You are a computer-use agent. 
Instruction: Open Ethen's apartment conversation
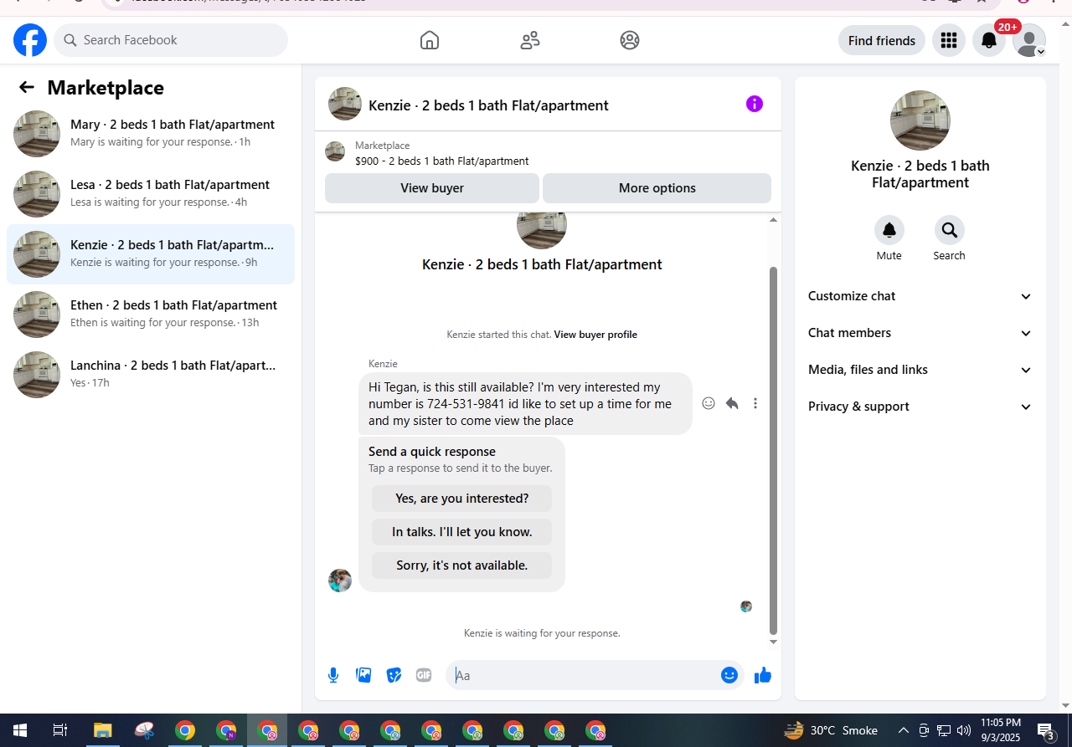pos(151,315)
